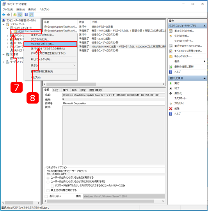
Task: Select ユーザーがログオンしているかどうかにかかわらず実行する radio
Action: click(x=48, y=182)
